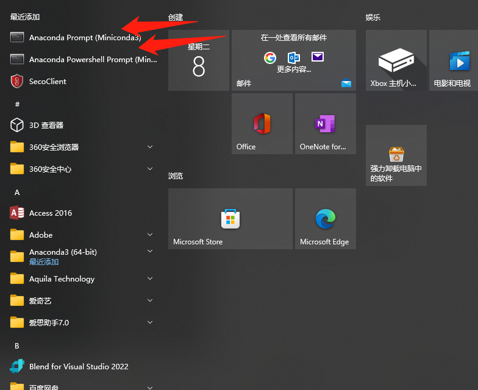Click the Access 2016 label
This screenshot has height=390, width=478.
click(x=51, y=213)
